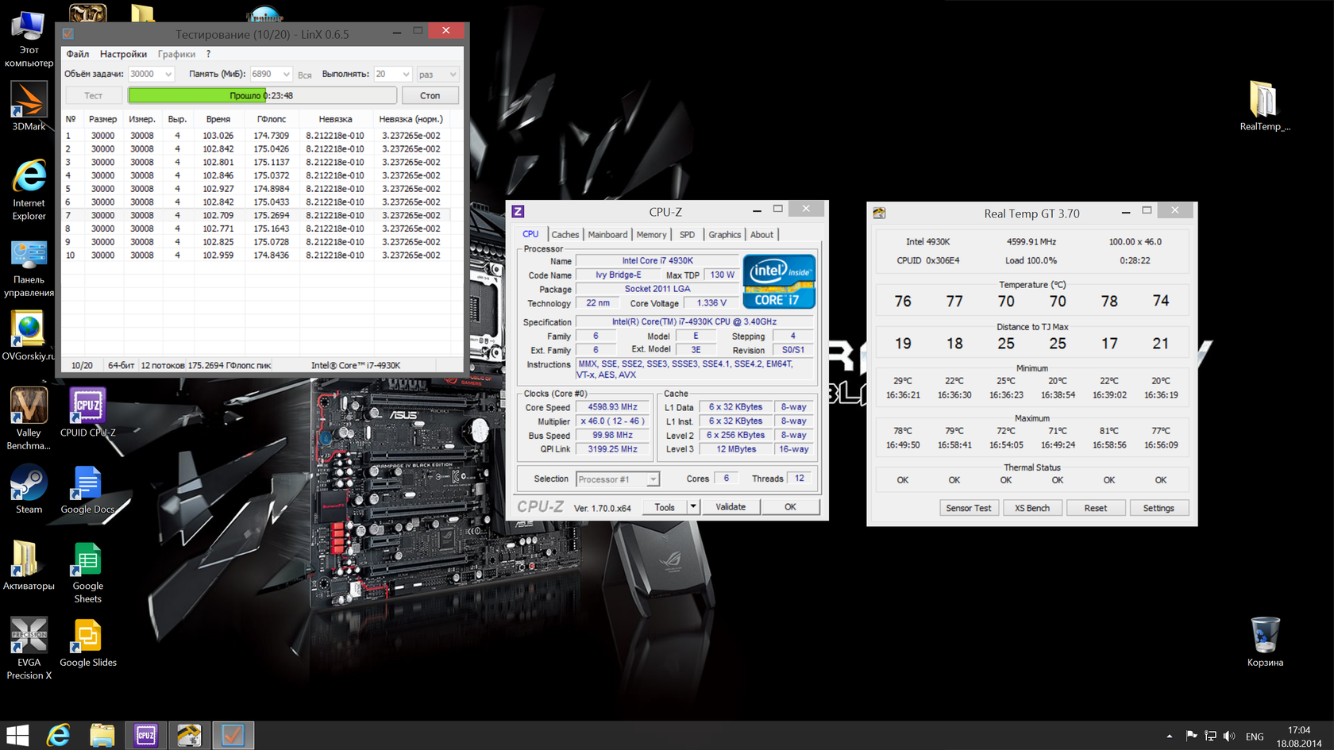Open File Explorer from the taskbar
The image size is (1334, 750).
[x=102, y=736]
